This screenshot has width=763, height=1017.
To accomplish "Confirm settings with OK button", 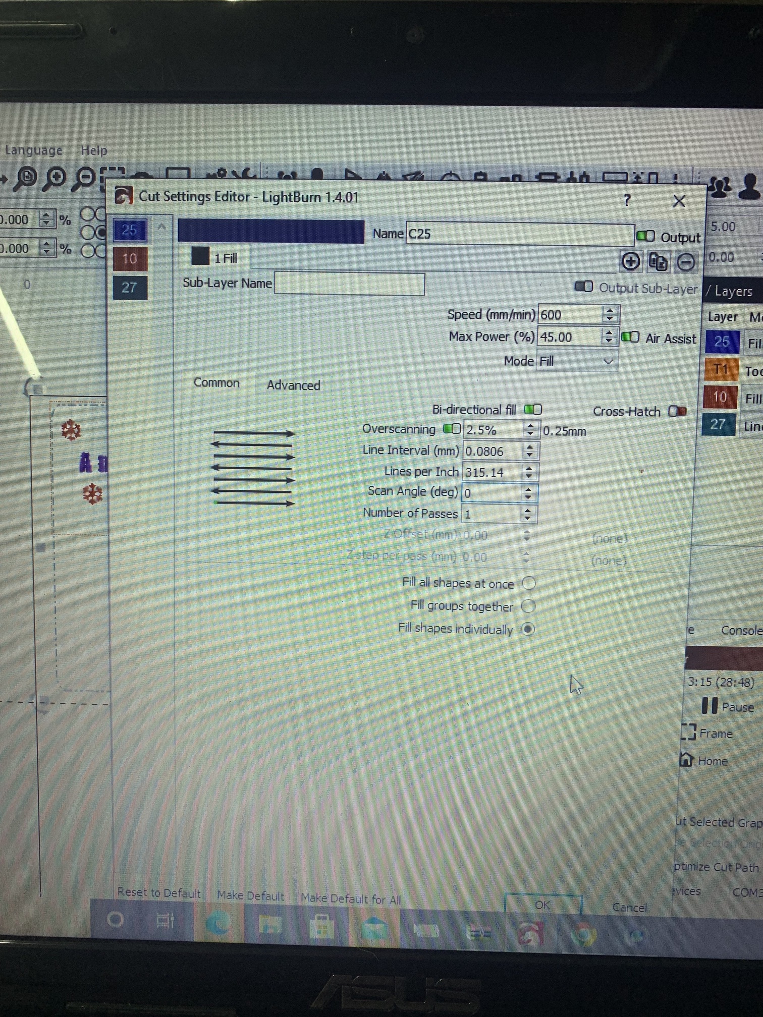I will [x=543, y=905].
